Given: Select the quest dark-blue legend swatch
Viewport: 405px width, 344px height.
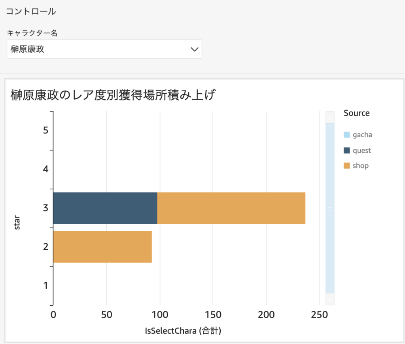Looking at the screenshot, I should [346, 150].
